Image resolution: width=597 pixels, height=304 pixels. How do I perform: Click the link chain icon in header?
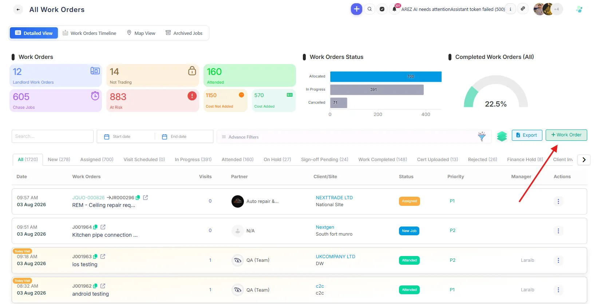click(523, 9)
